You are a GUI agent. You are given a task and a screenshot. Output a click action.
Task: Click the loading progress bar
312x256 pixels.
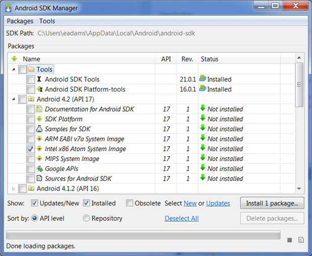(x=143, y=235)
